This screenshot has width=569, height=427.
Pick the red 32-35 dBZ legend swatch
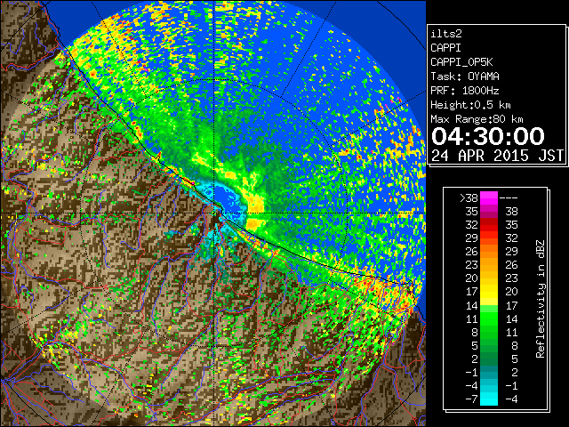click(x=489, y=225)
